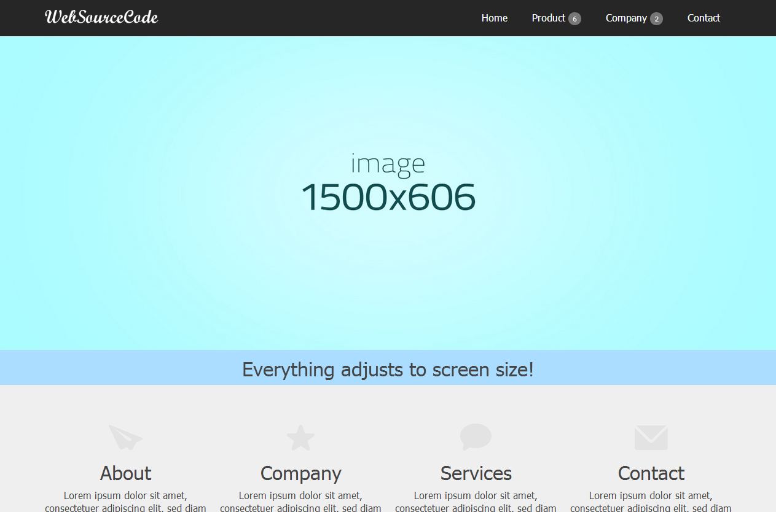This screenshot has height=512, width=776.
Task: Open the Home menu item
Action: coord(494,18)
